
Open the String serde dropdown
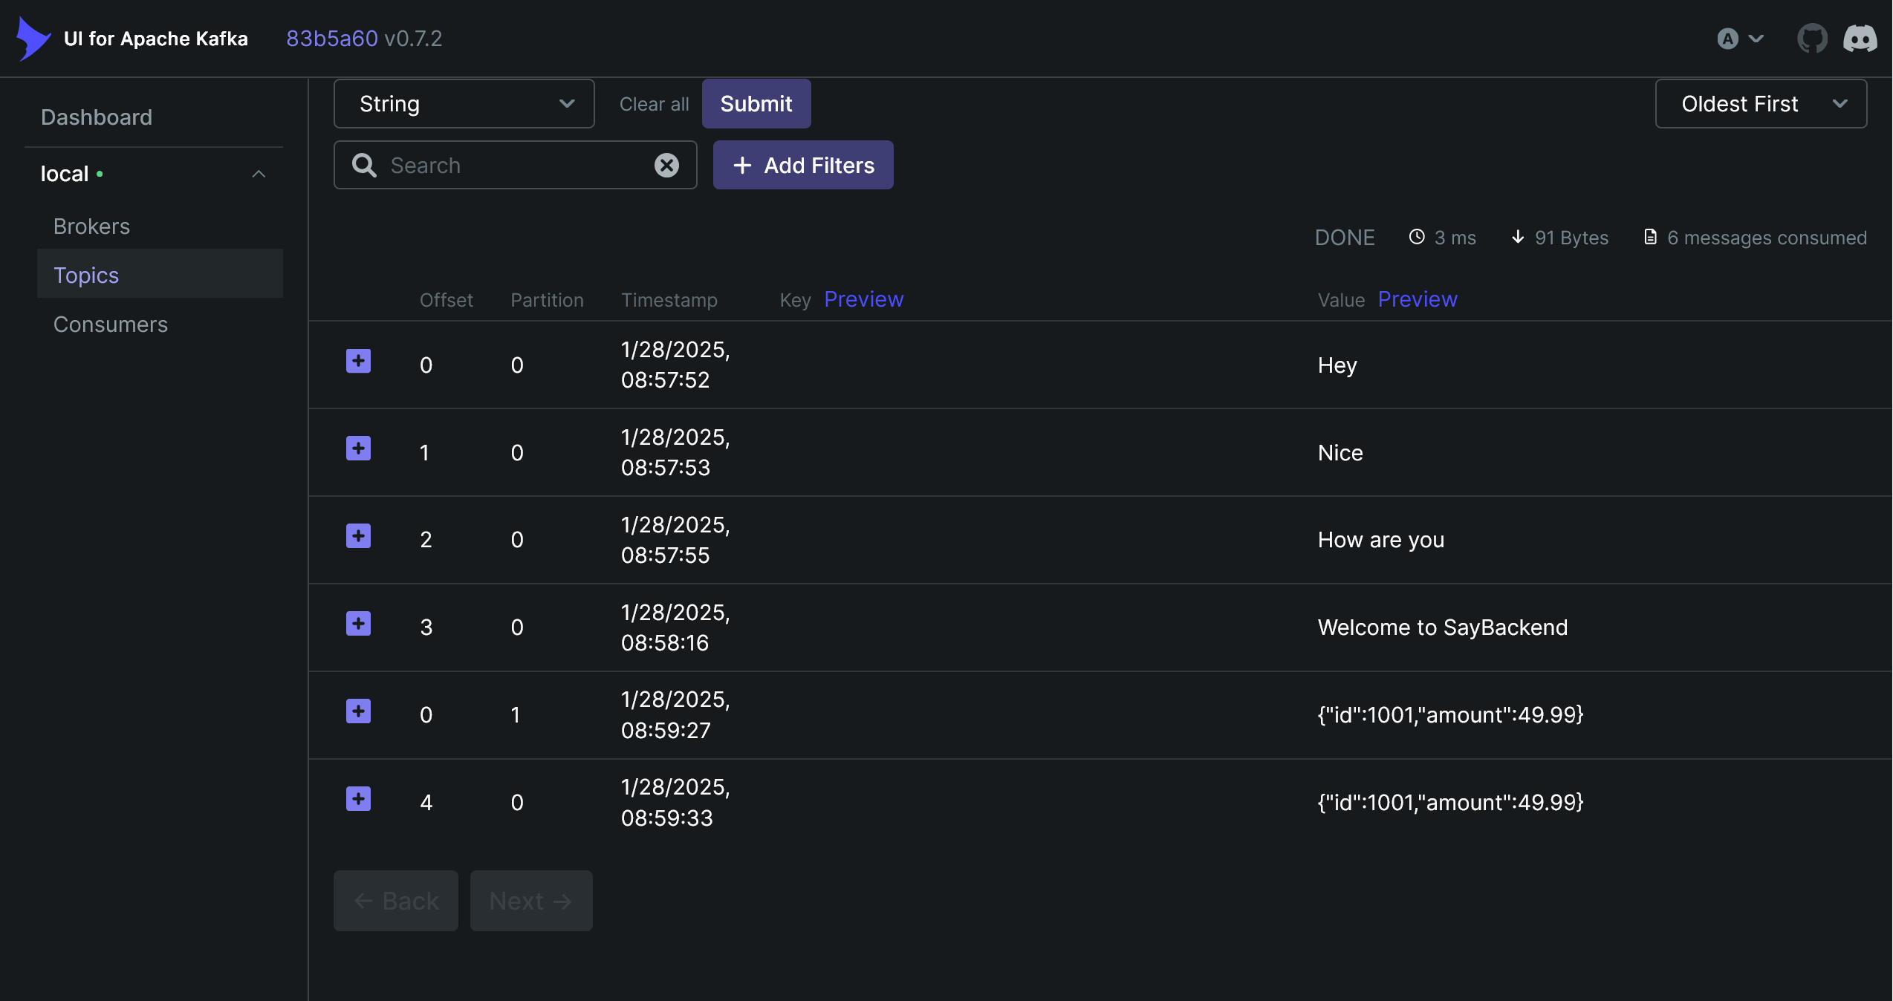click(x=464, y=103)
